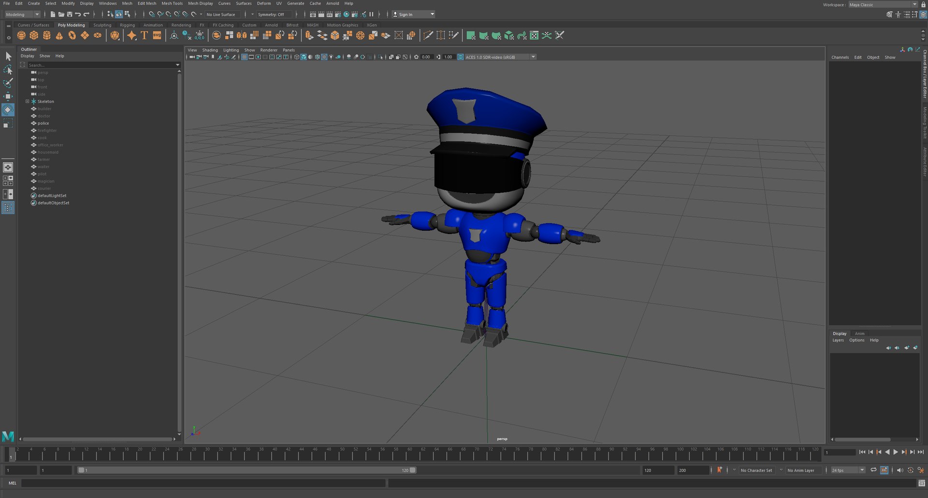The image size is (928, 498).
Task: Open the Modeling menu set dropdown
Action: (x=23, y=14)
